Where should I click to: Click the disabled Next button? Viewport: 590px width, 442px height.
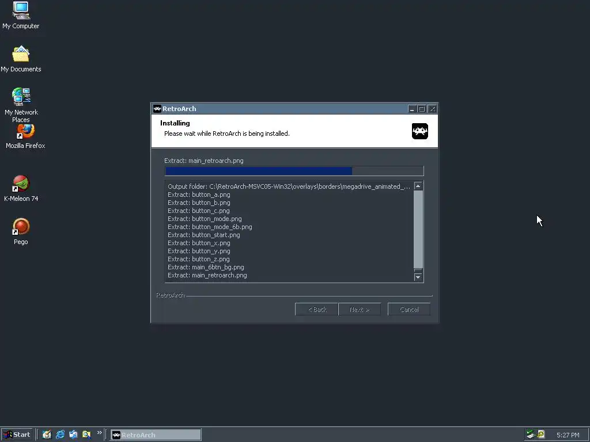point(360,309)
